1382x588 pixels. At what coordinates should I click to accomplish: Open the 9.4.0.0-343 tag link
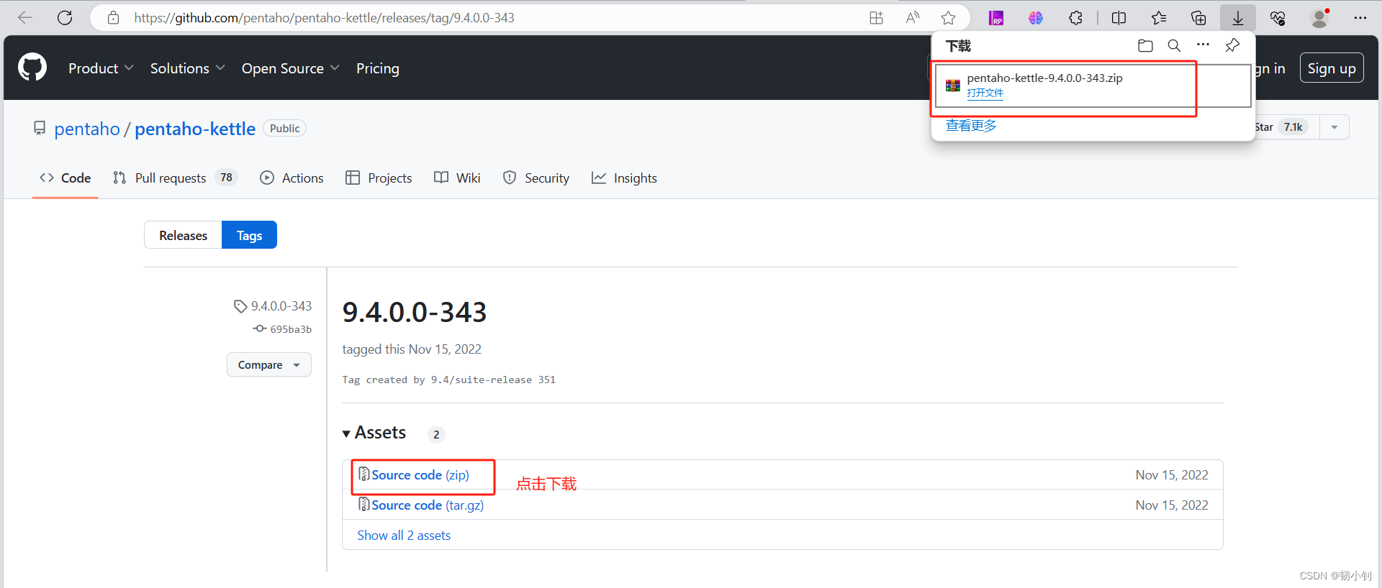click(x=274, y=306)
